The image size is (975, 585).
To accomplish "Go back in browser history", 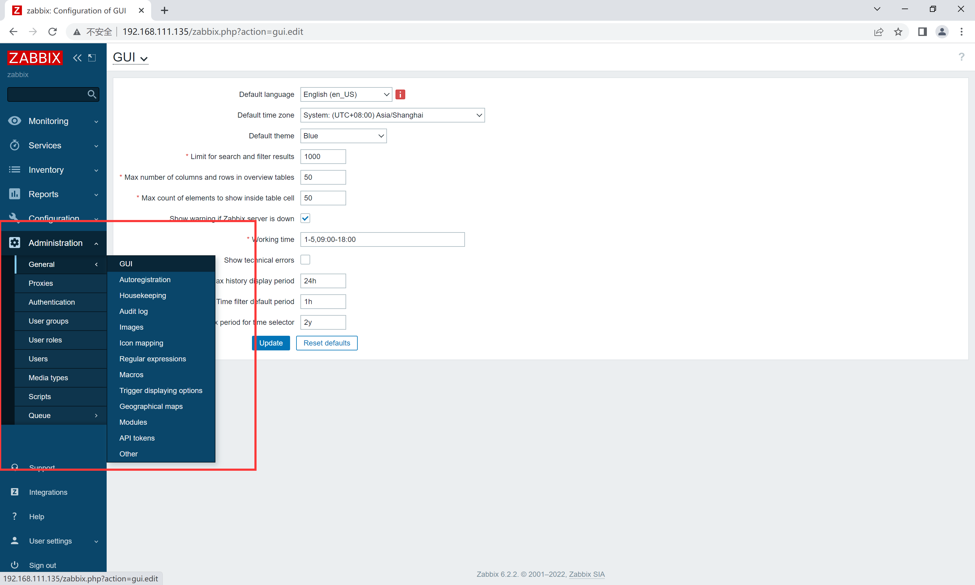I will 13,32.
